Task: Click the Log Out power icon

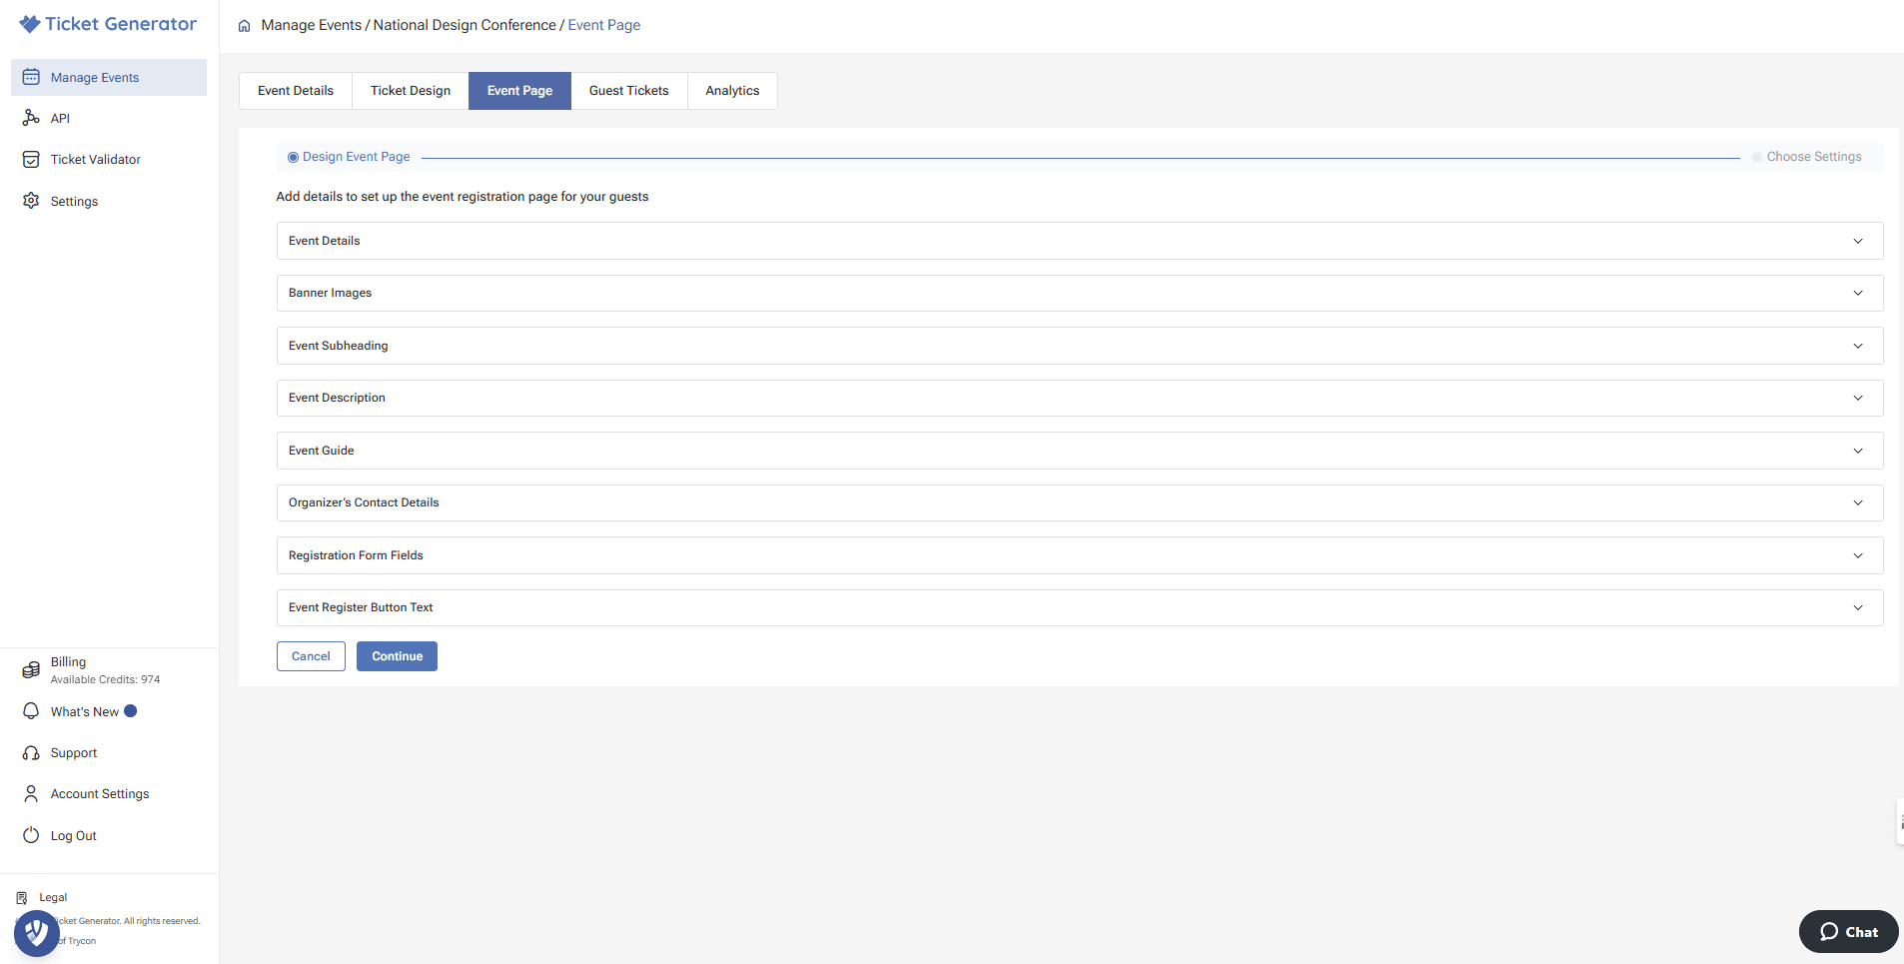Action: pos(31,835)
